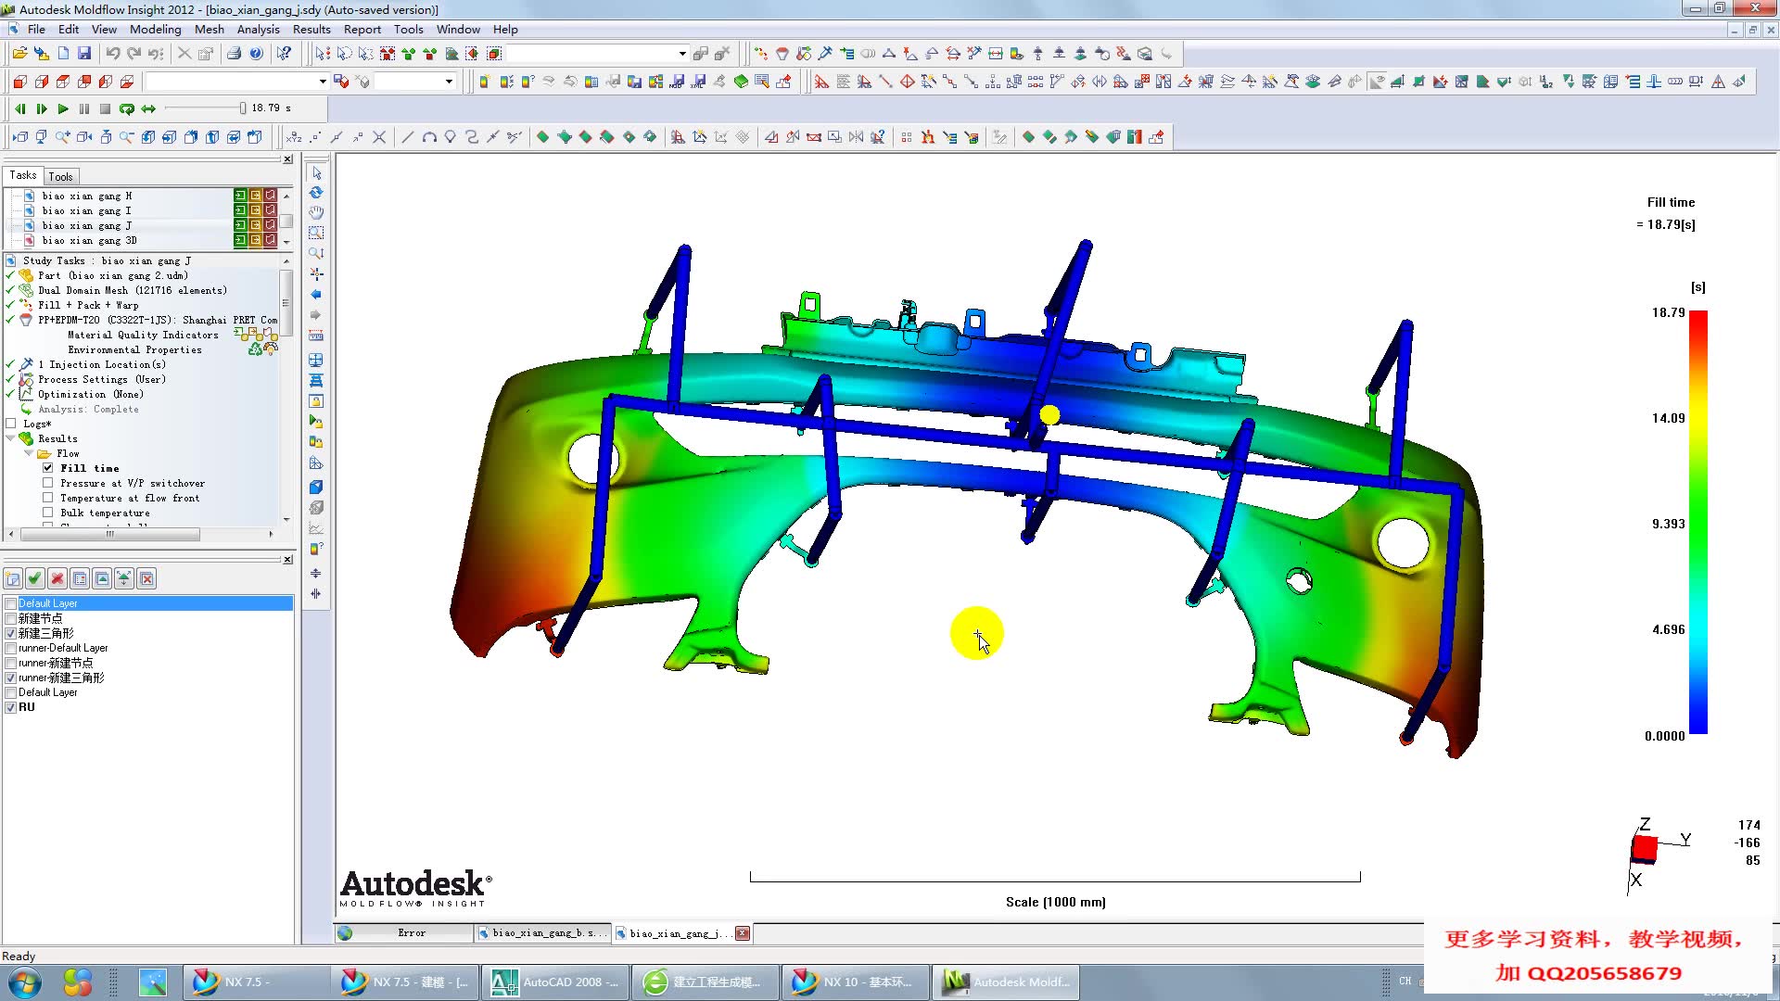The width and height of the screenshot is (1780, 1001).
Task: Collapse the Flow folder node
Action: pyautogui.click(x=28, y=453)
